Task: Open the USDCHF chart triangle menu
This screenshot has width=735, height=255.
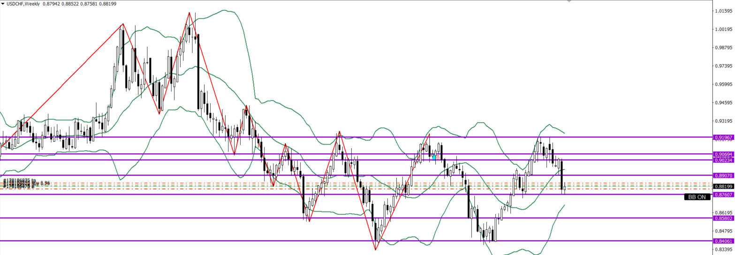Action: click(3, 4)
